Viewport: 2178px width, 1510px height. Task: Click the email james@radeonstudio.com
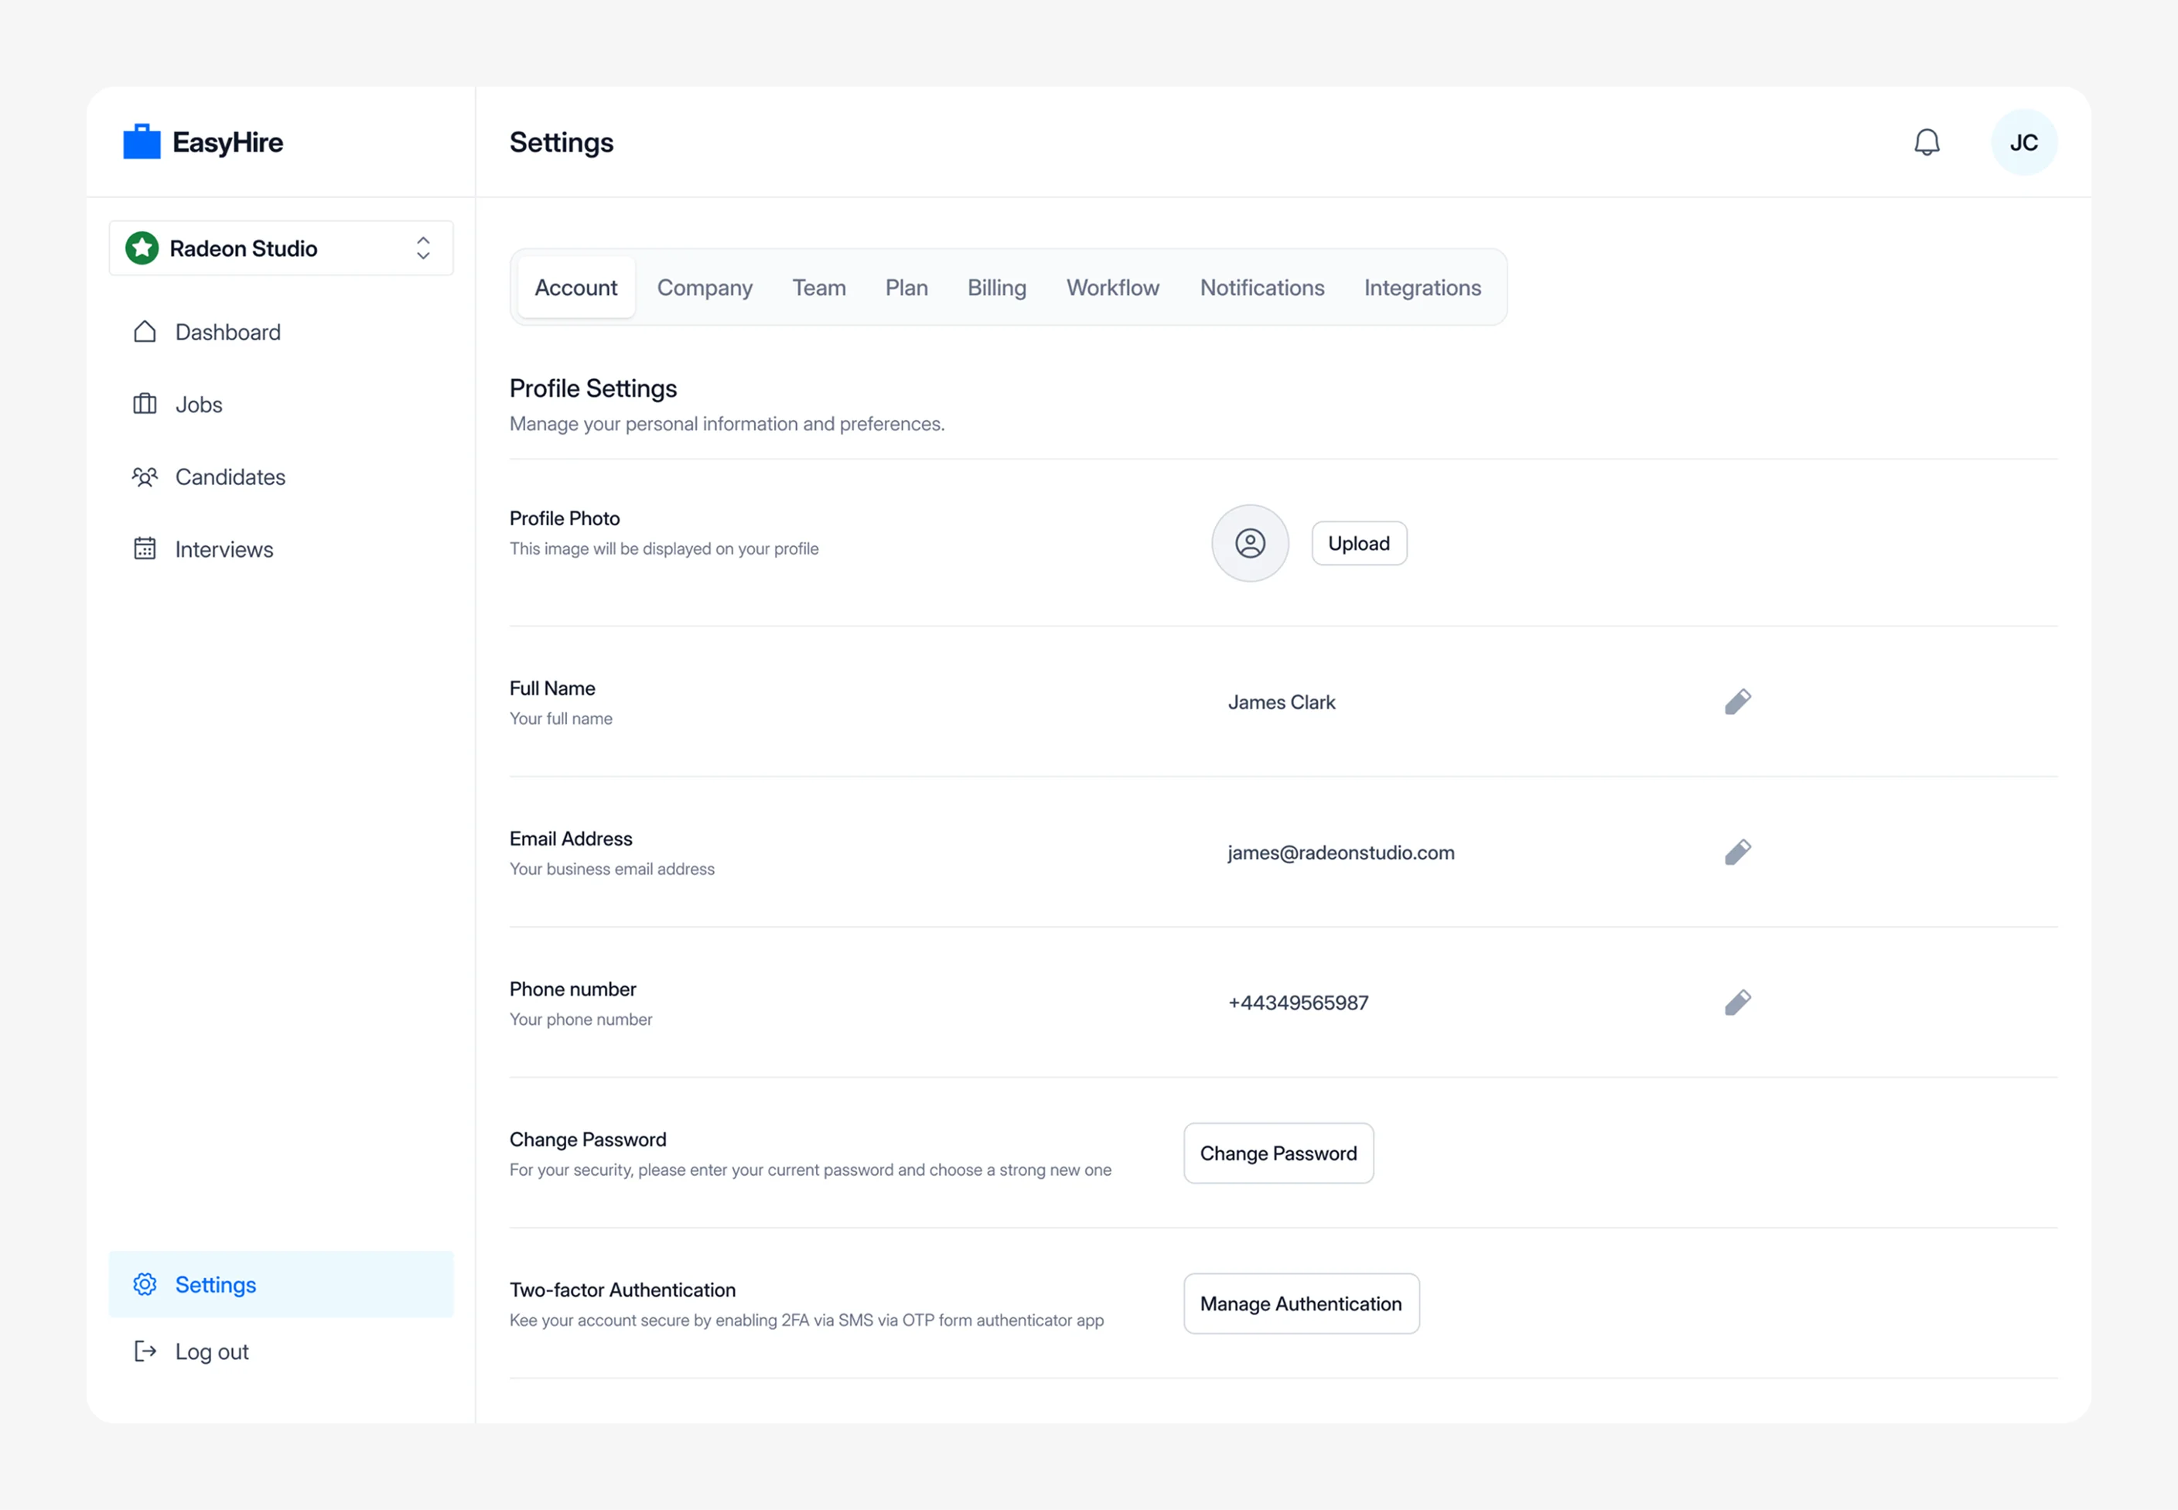[1341, 852]
